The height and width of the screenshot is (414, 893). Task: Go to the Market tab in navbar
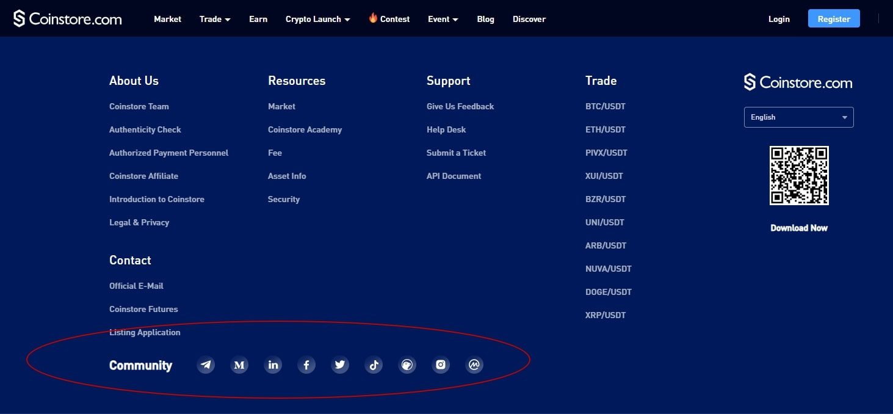click(x=167, y=19)
